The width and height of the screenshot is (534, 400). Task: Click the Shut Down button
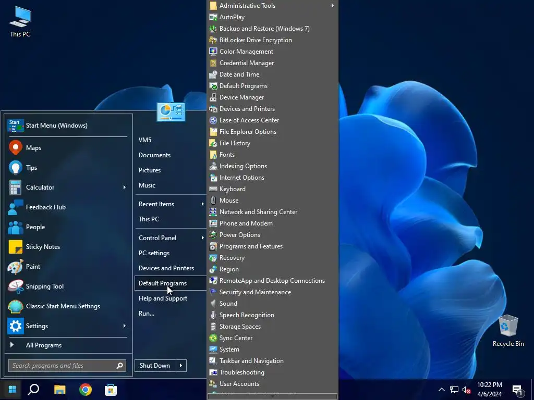pyautogui.click(x=155, y=366)
